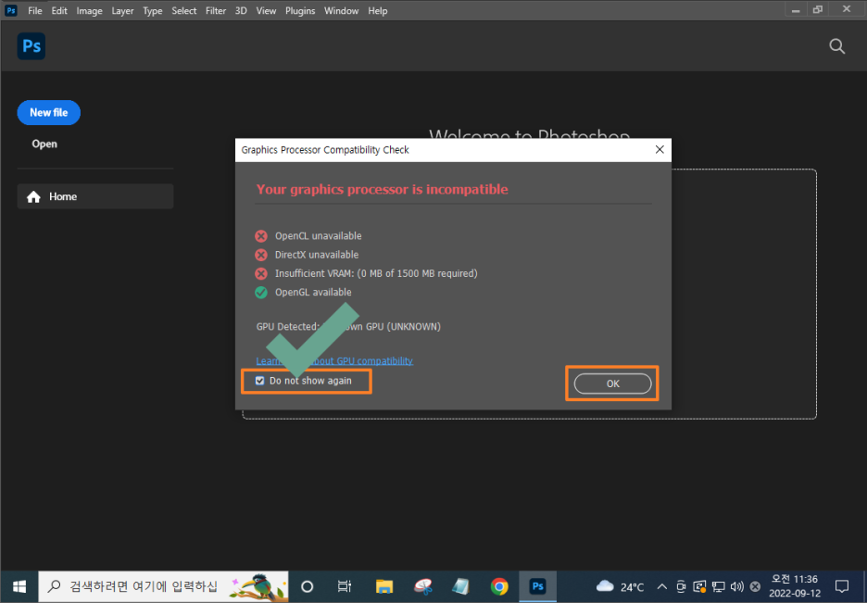867x603 pixels.
Task: Confirm the dialog with OK
Action: coord(612,383)
